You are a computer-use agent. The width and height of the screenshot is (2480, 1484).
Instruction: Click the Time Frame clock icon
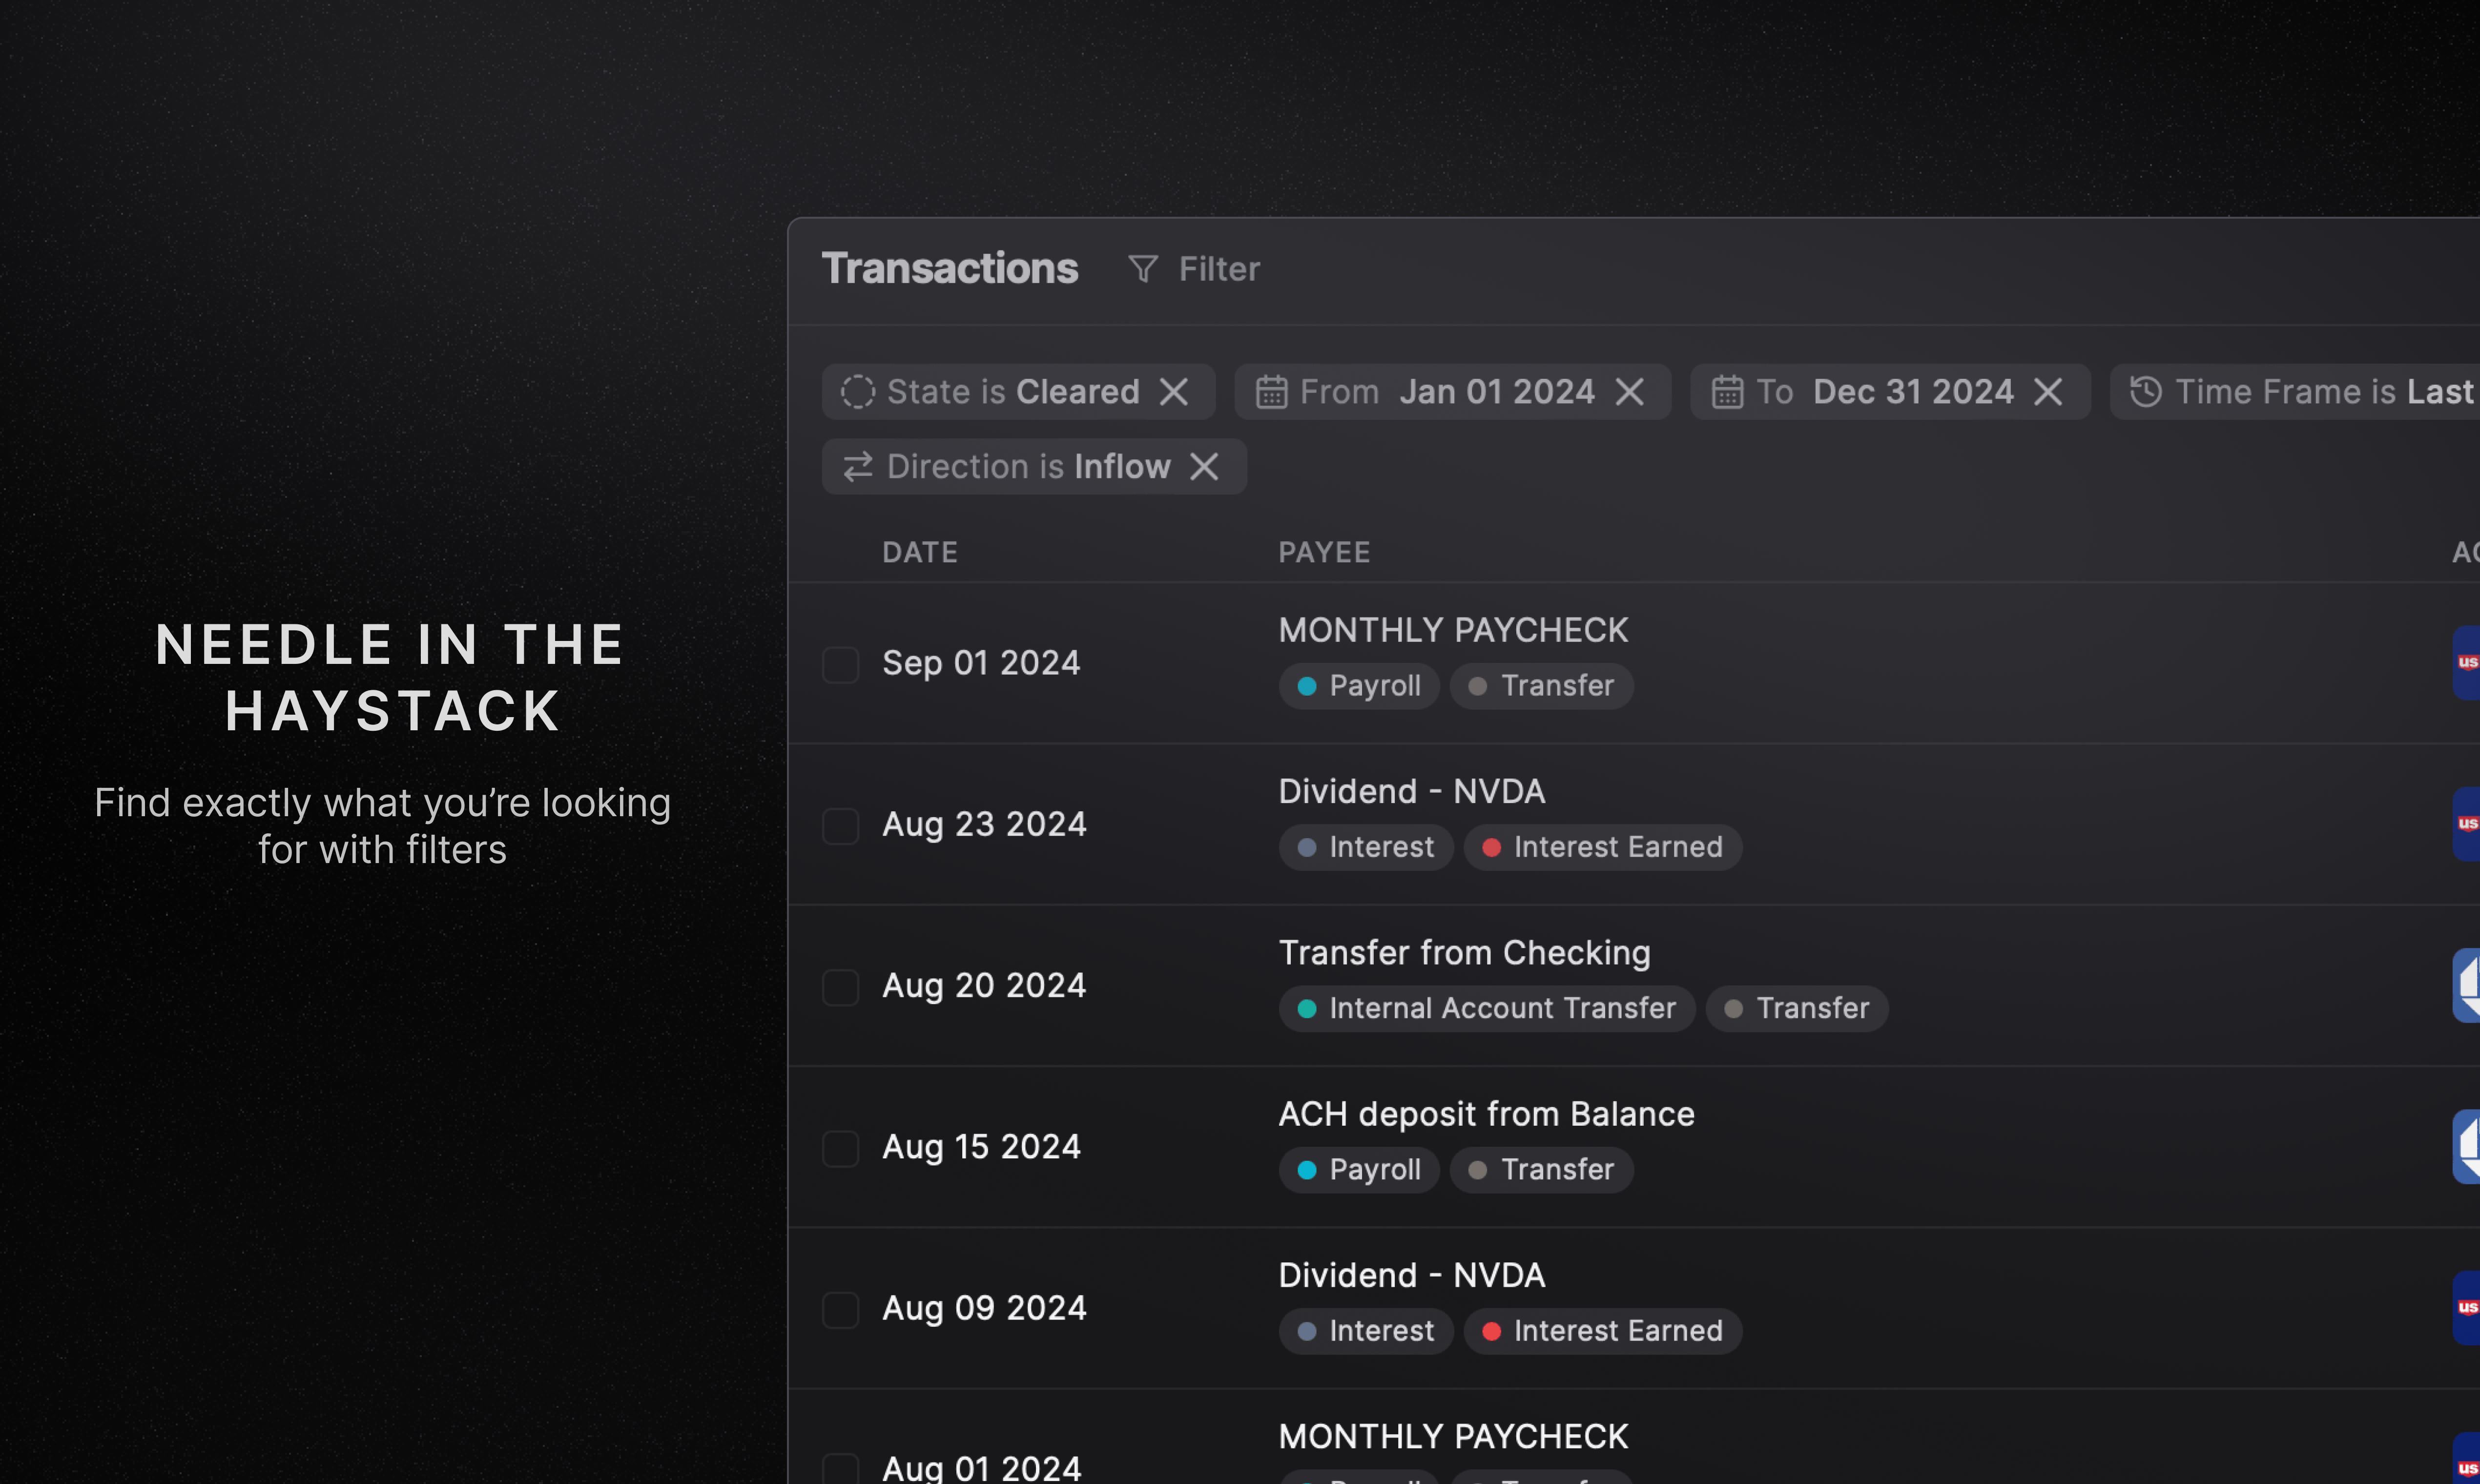2145,392
